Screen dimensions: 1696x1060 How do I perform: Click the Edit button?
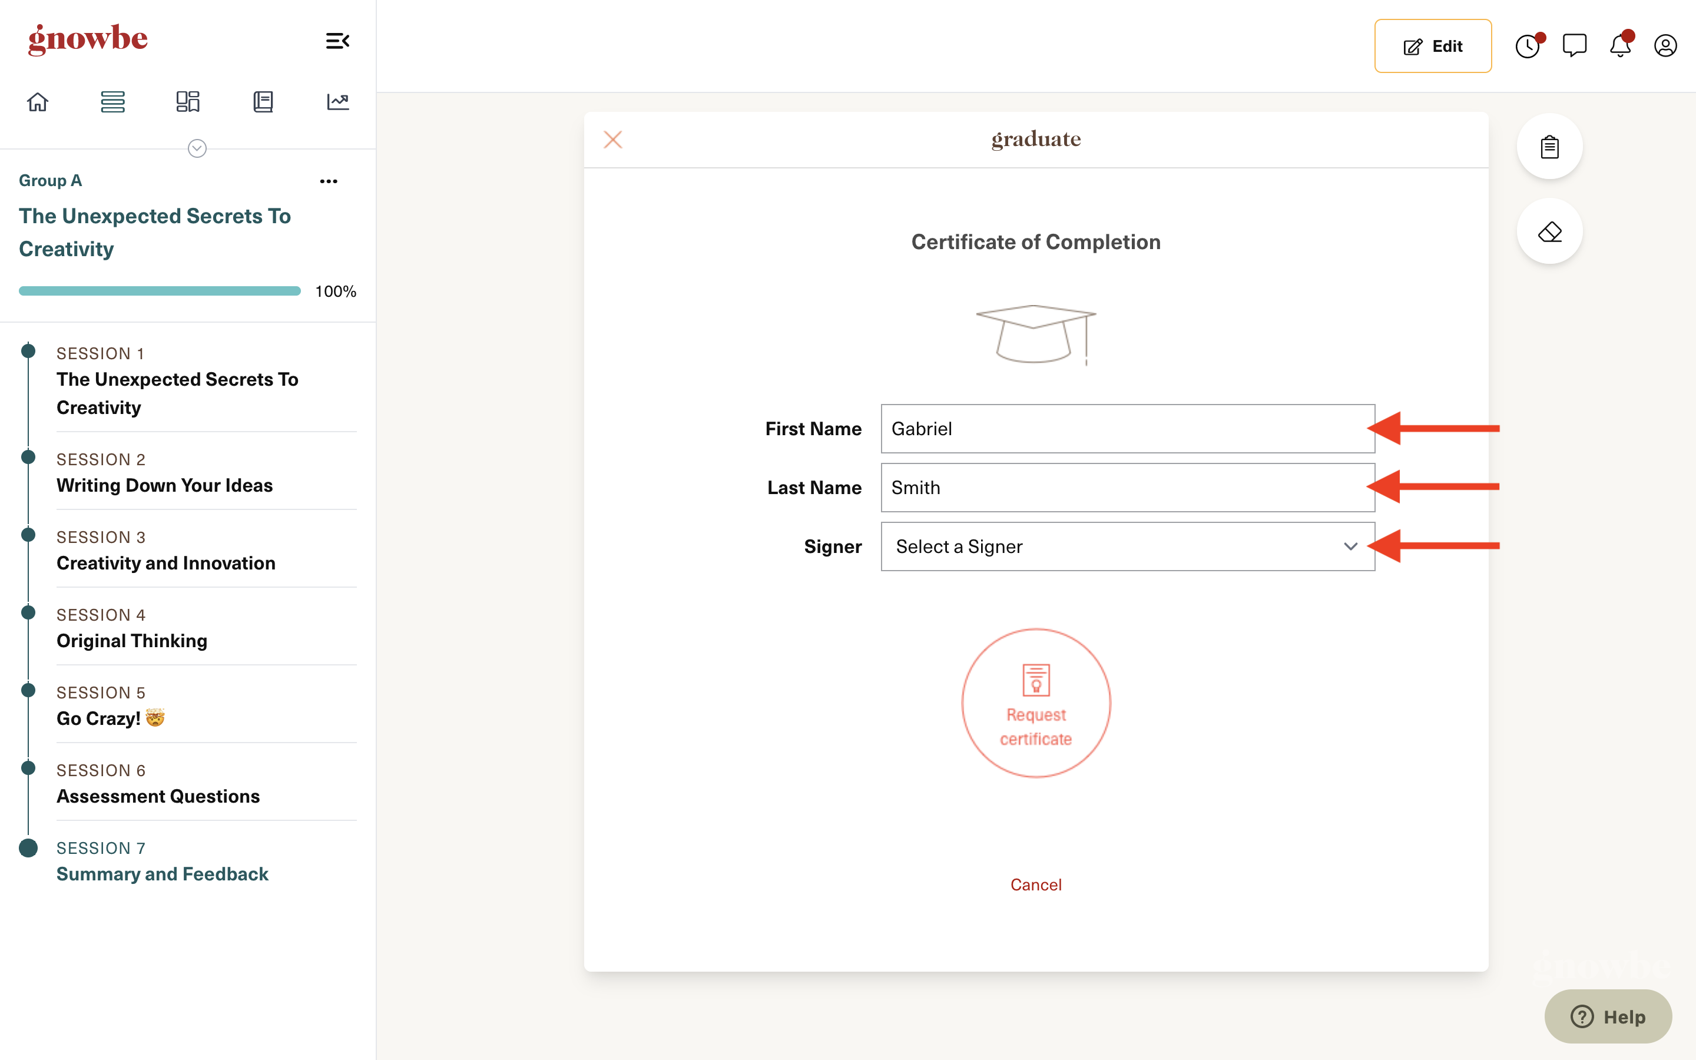point(1433,47)
